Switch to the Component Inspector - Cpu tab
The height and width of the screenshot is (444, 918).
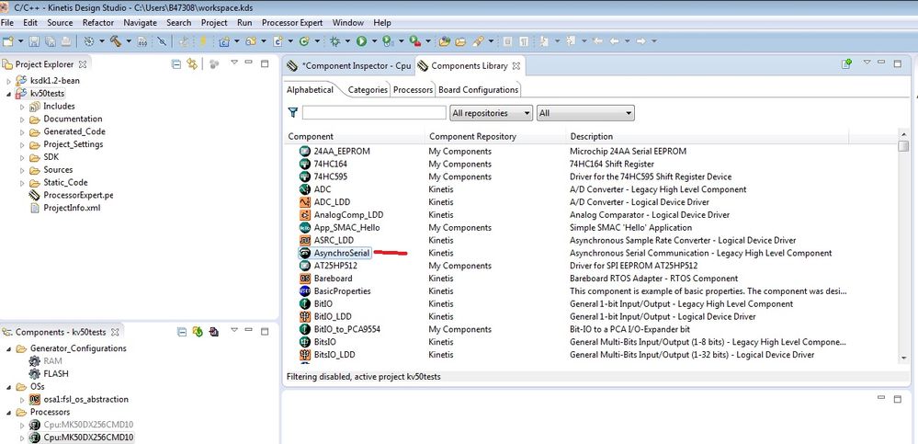(349, 65)
